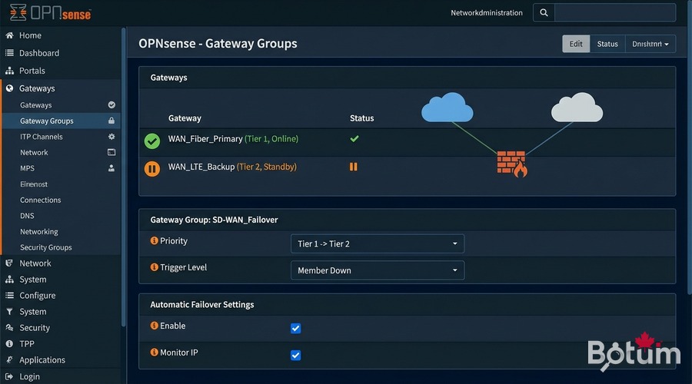Click the filter icon next to System
Screen dimensions: 692x384
tap(9, 312)
